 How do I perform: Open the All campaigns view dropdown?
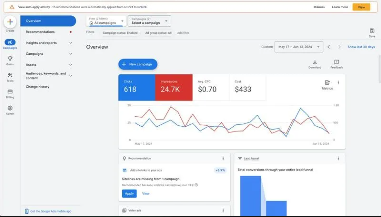pyautogui.click(x=106, y=21)
